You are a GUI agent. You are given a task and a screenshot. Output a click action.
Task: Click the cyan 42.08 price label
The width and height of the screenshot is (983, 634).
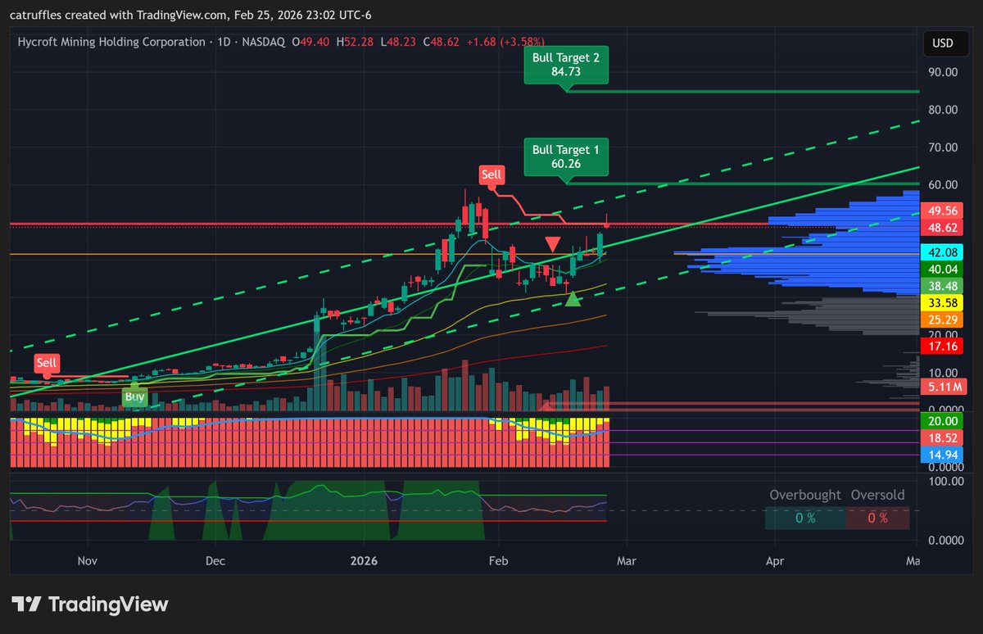point(943,252)
